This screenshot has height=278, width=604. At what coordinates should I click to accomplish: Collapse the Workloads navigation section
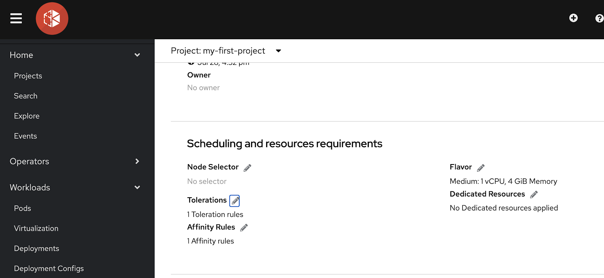pyautogui.click(x=137, y=187)
